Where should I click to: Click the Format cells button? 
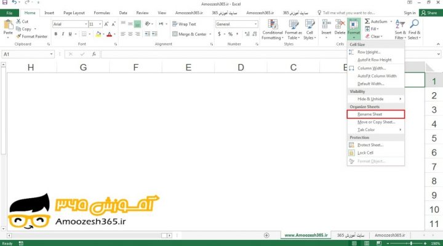[x=354, y=28]
